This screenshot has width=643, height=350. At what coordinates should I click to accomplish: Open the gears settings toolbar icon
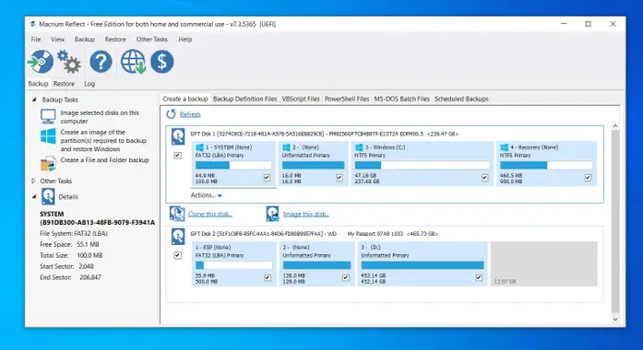tap(68, 62)
